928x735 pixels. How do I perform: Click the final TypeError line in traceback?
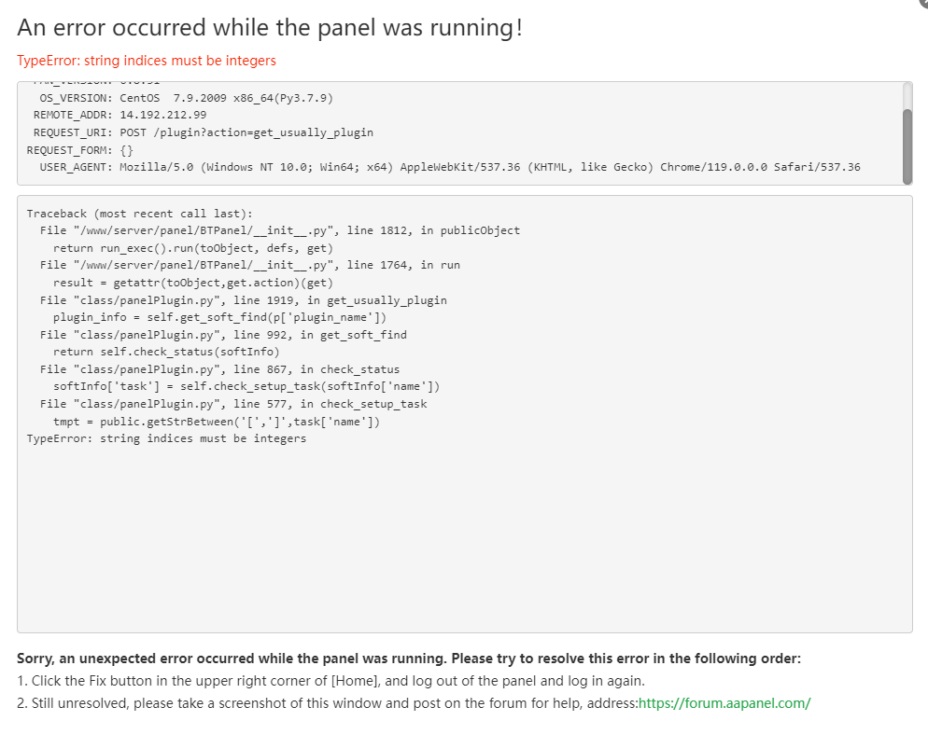tap(166, 438)
